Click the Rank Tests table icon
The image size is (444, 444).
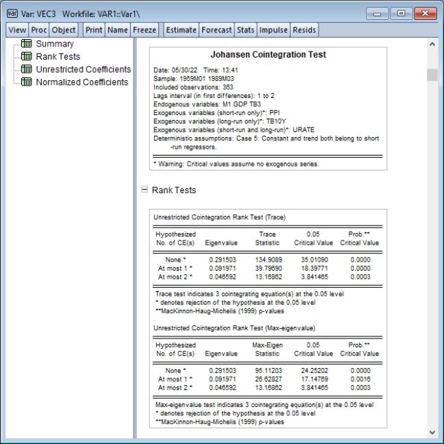coord(28,57)
